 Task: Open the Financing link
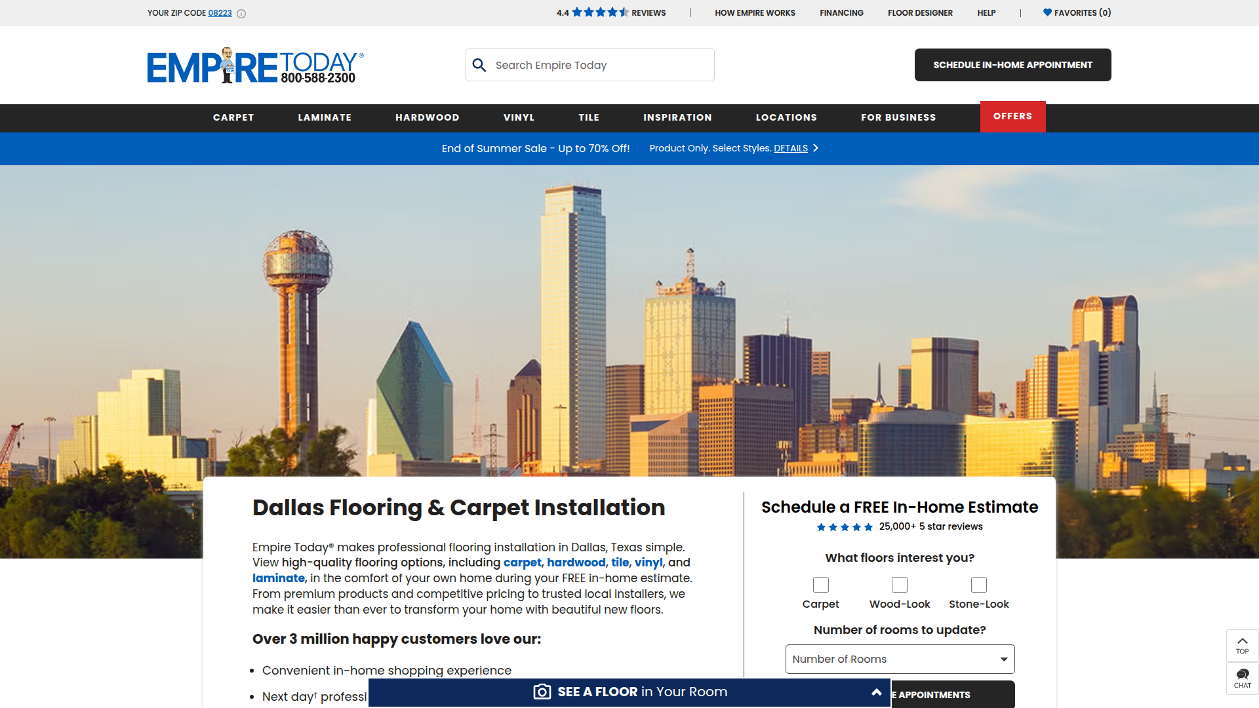click(x=841, y=13)
